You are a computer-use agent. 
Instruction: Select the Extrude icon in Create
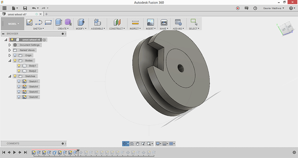(x=59, y=22)
